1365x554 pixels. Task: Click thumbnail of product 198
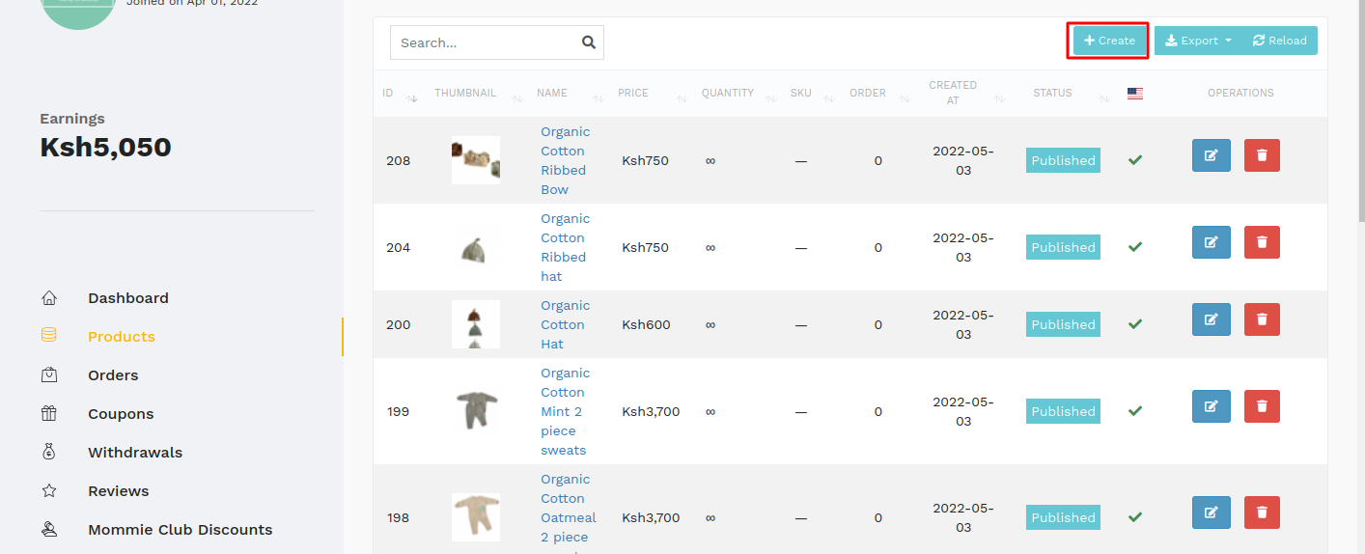point(476,517)
